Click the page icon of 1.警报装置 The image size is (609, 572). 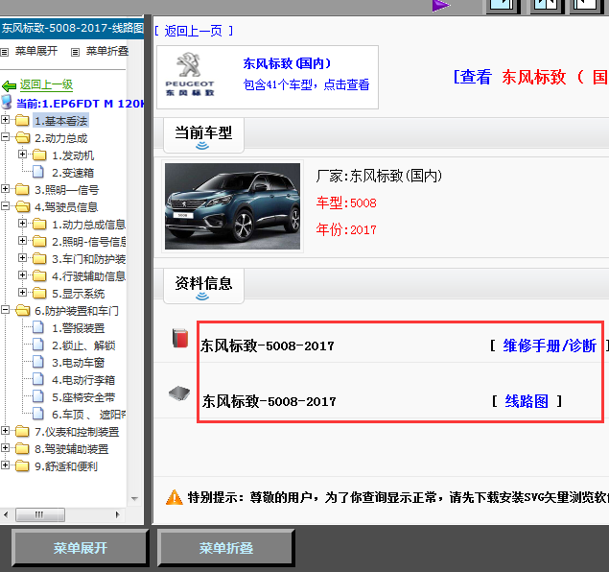coord(38,327)
